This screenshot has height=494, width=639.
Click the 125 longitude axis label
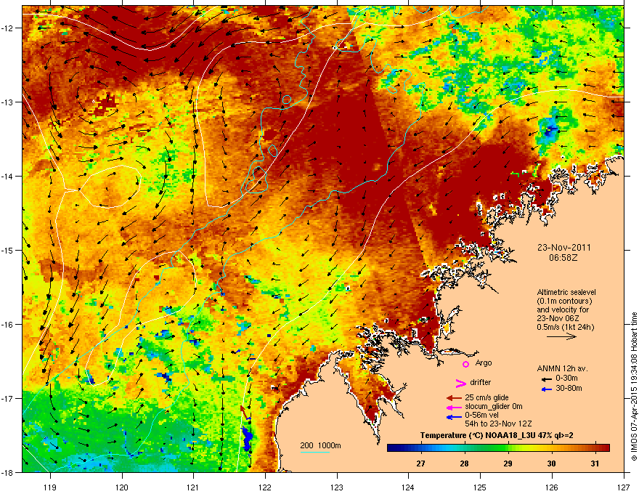click(x=480, y=487)
